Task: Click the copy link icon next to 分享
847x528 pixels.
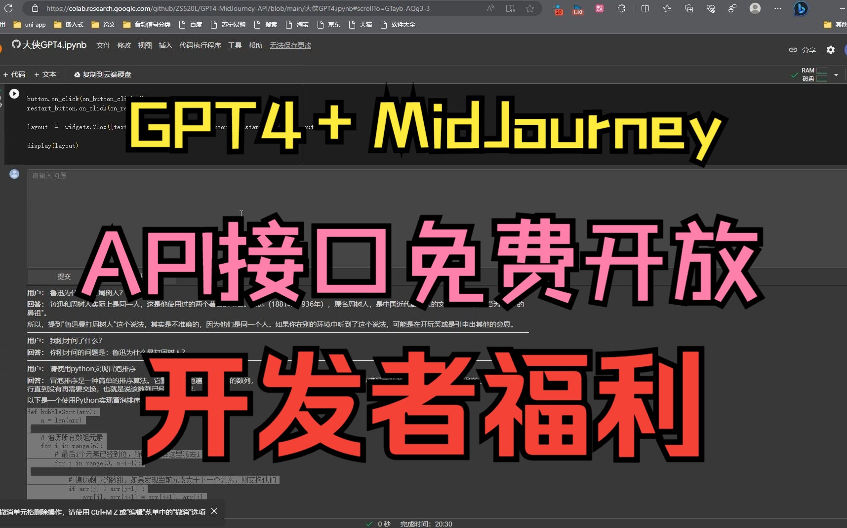Action: point(794,49)
